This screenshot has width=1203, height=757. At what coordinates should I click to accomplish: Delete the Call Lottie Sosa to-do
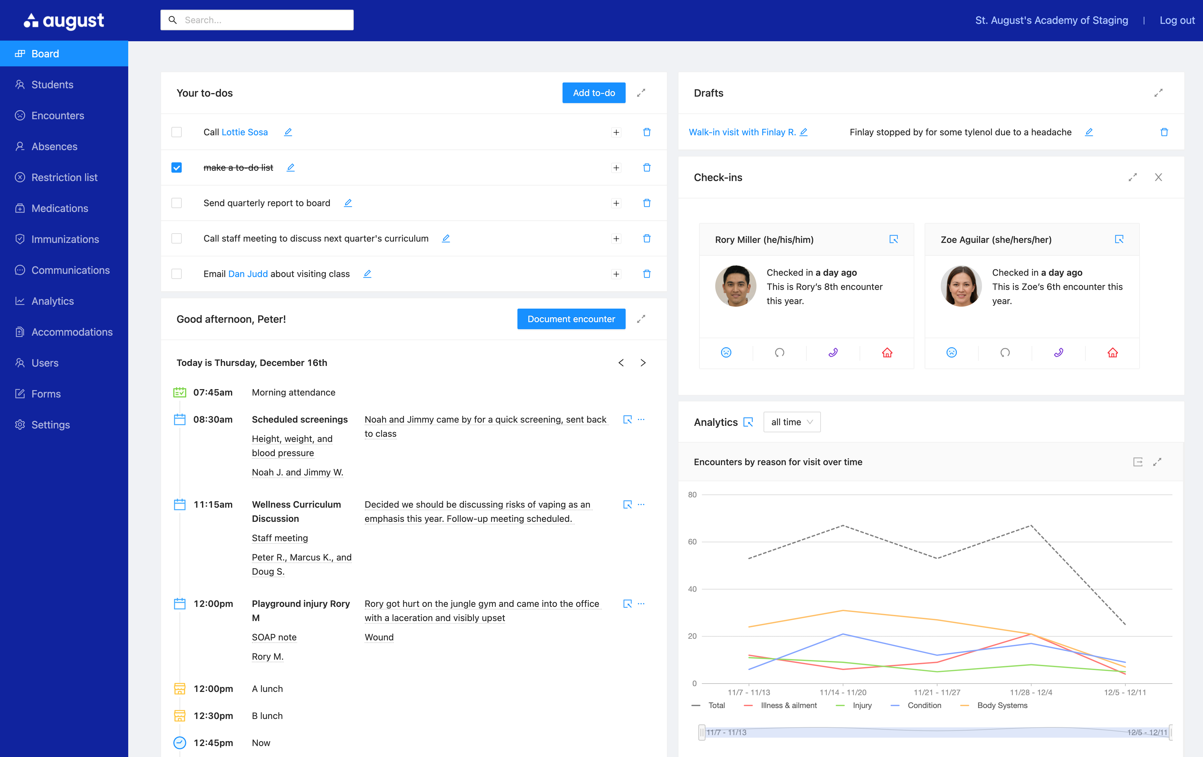[x=647, y=132]
